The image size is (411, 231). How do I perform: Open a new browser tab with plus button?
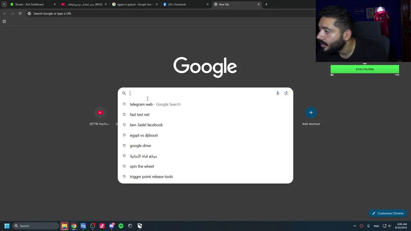266,4
